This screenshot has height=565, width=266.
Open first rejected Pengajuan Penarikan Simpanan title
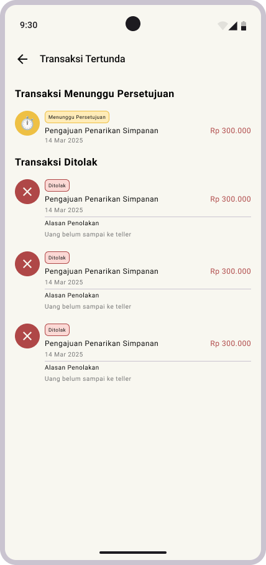101,199
